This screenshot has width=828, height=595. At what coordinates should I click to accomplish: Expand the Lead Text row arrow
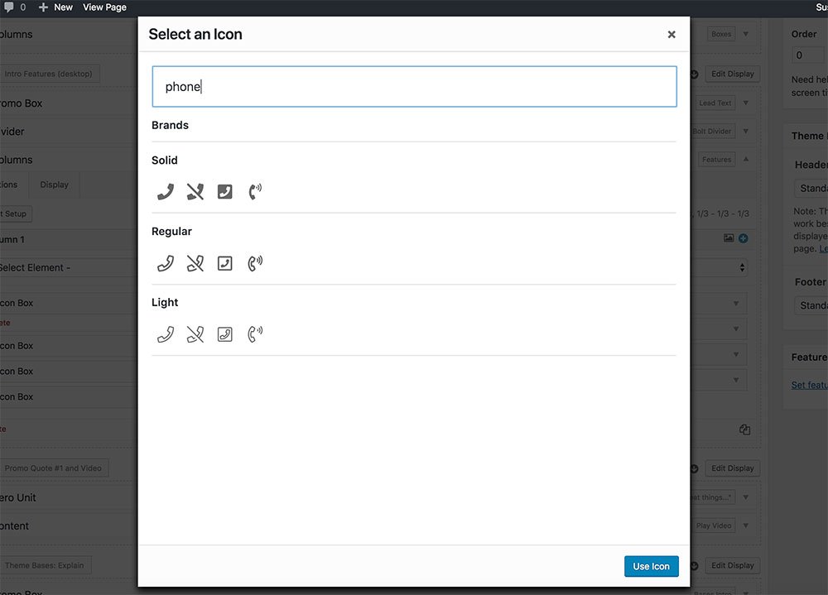pos(746,103)
